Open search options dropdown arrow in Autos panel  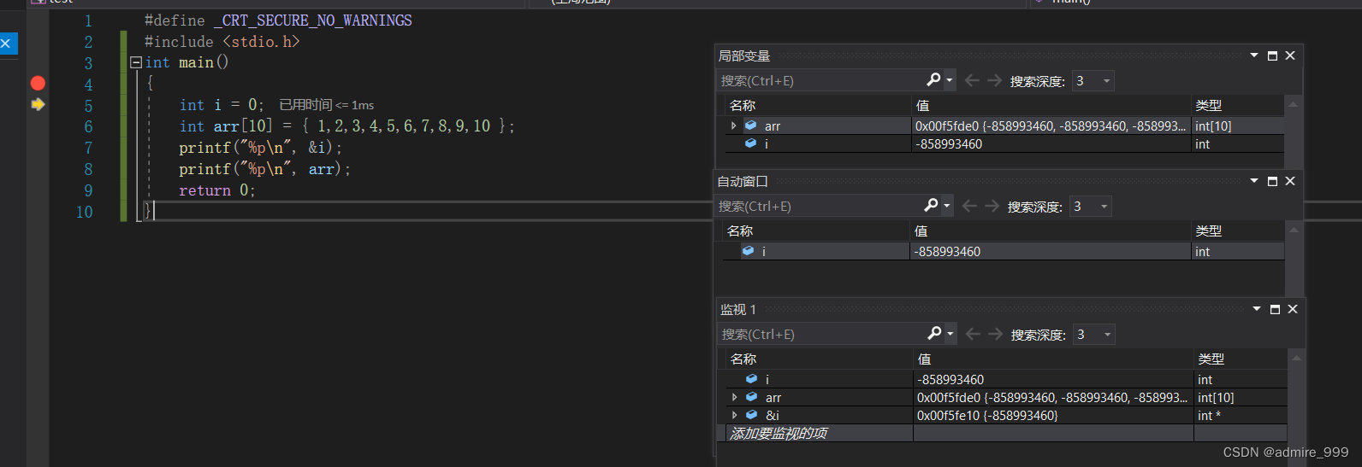click(947, 206)
